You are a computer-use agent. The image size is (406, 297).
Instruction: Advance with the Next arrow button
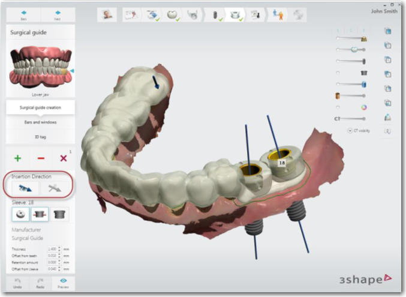tap(58, 15)
